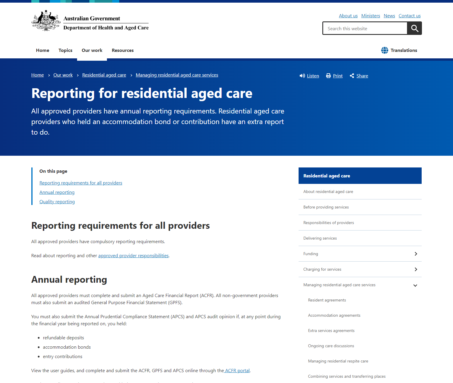The width and height of the screenshot is (453, 383).
Task: Click the chevron beside Charging for services
Action: coord(416,269)
